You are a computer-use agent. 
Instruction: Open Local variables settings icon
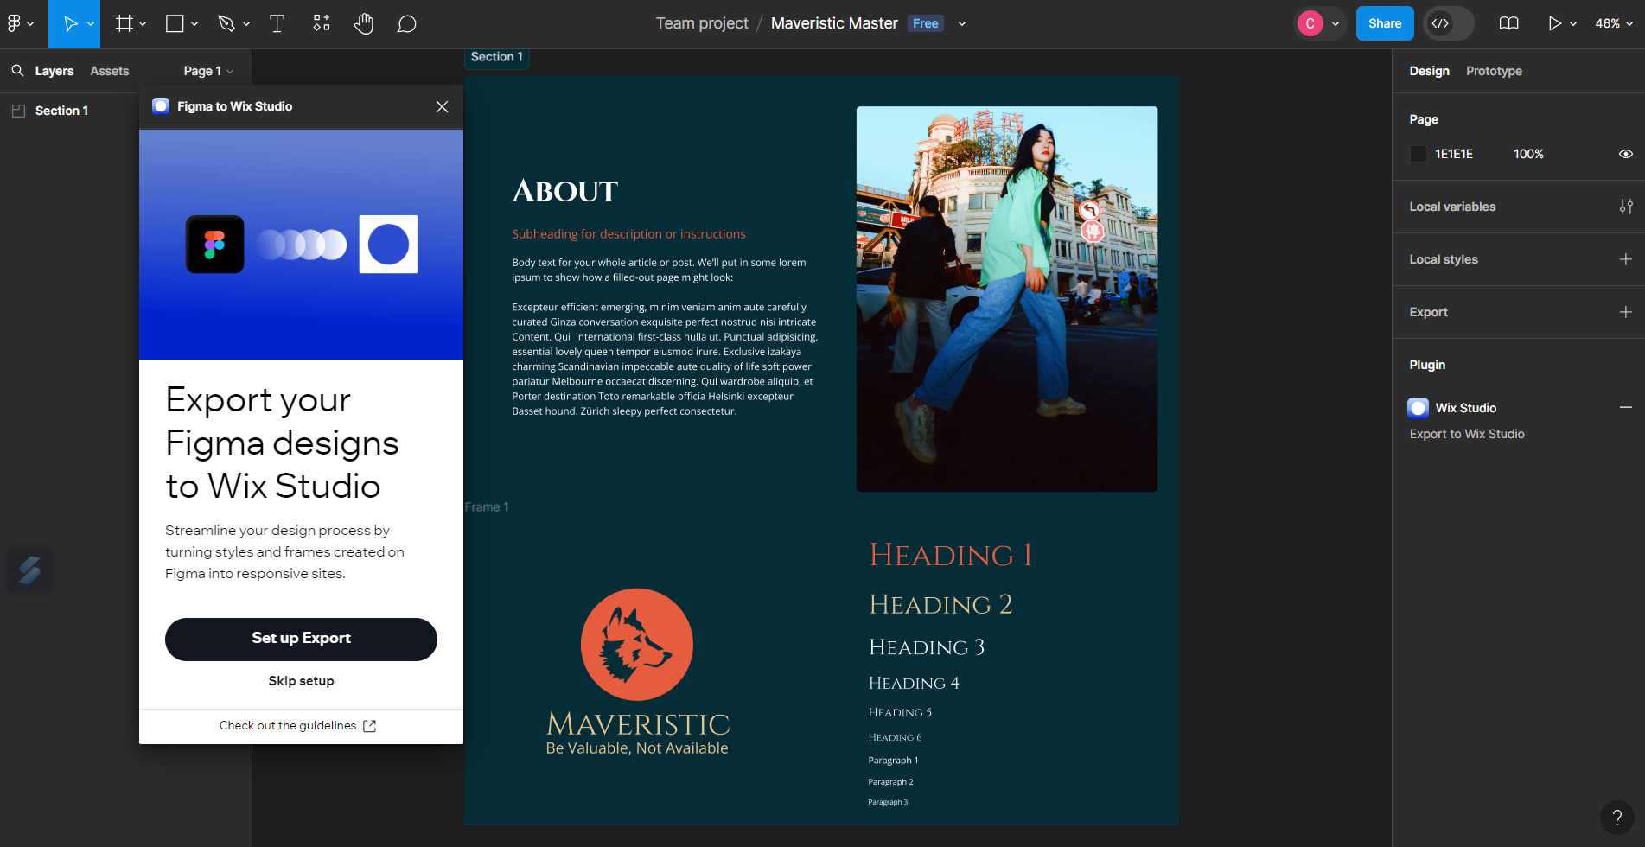[x=1626, y=207]
